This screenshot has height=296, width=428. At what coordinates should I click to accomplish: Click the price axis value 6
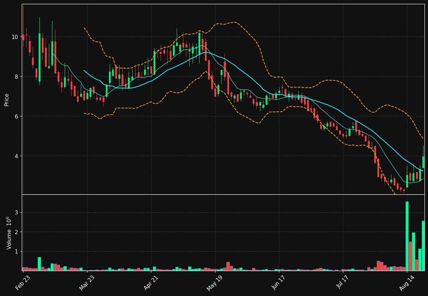16,116
